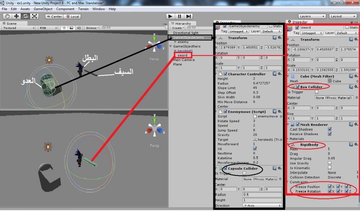Select Main Camera in Hierarchy
The width and height of the screenshot is (360, 211).
click(x=184, y=60)
